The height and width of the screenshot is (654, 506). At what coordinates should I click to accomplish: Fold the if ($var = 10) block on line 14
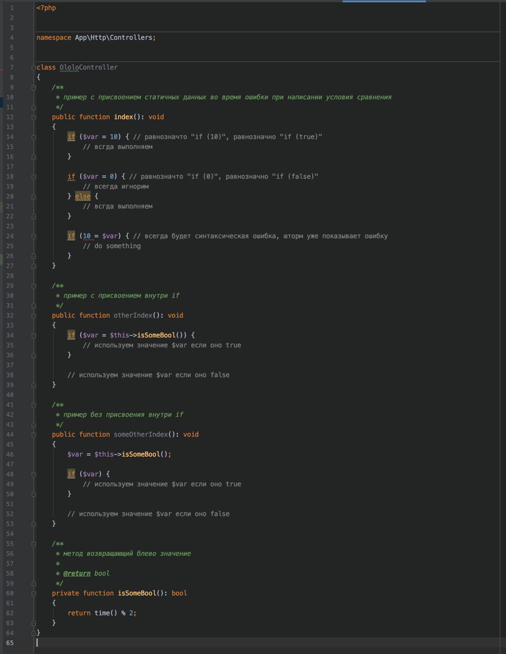coord(34,137)
